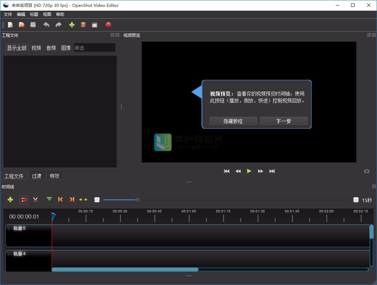Click the timeline zoom out button
Screen dimensions: 377x285
click(356, 200)
